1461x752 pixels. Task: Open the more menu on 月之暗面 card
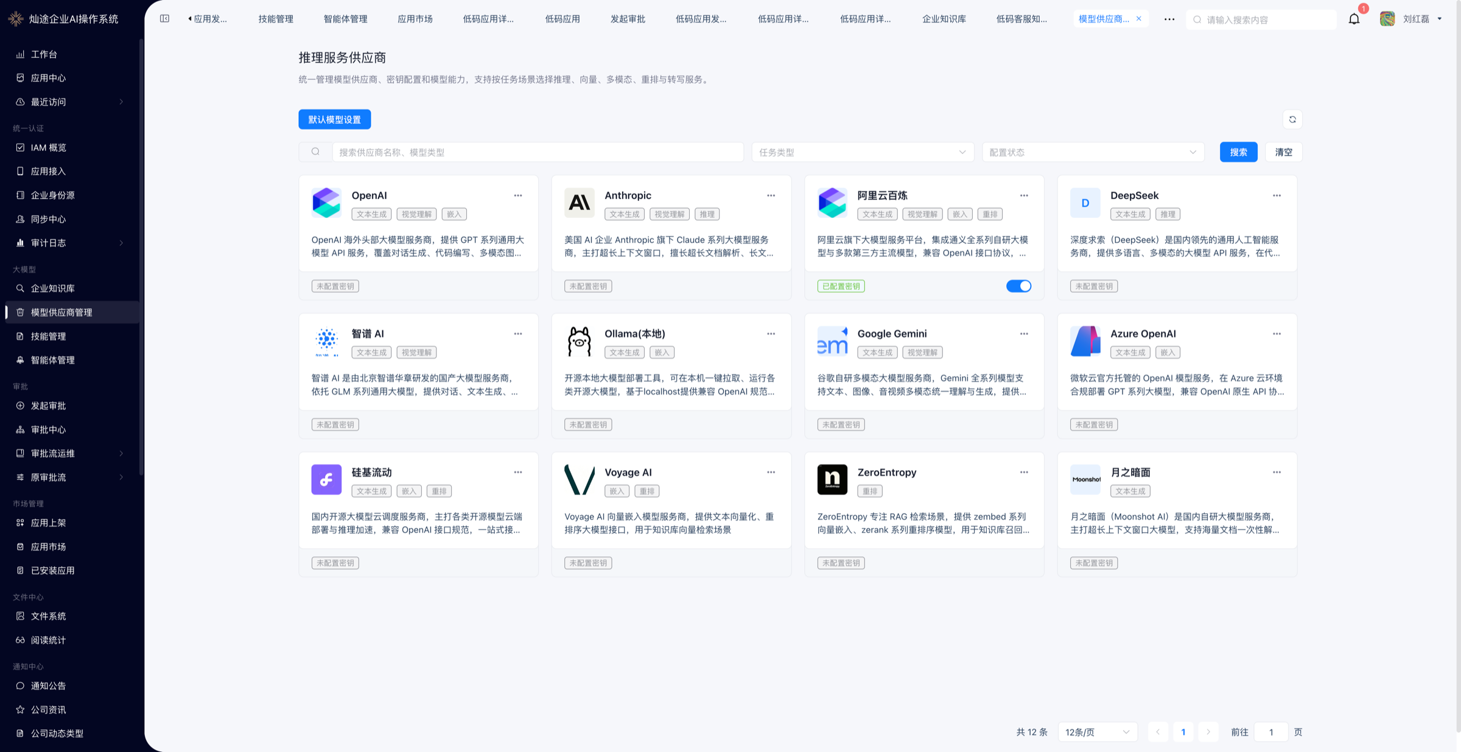pos(1277,472)
